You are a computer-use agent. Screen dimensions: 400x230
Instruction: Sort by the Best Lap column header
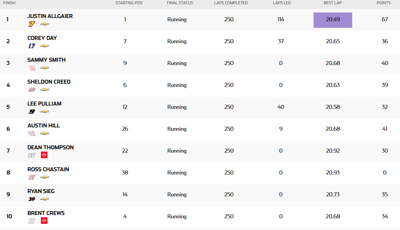click(x=333, y=3)
